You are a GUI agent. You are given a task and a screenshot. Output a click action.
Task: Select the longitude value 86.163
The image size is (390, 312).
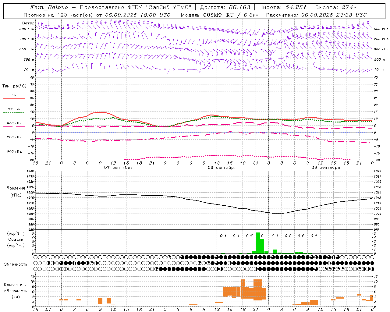tap(240, 7)
